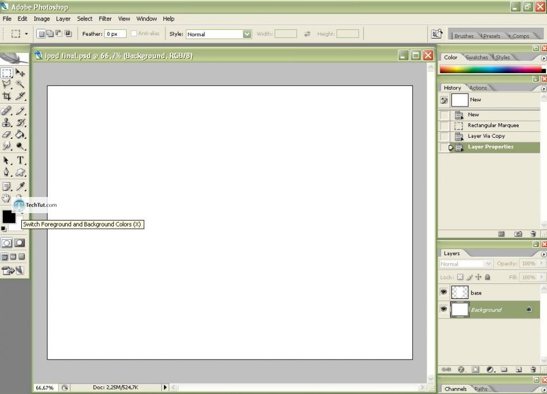Select the History Brush tool
Screen dimensions: 547x394
(20, 123)
